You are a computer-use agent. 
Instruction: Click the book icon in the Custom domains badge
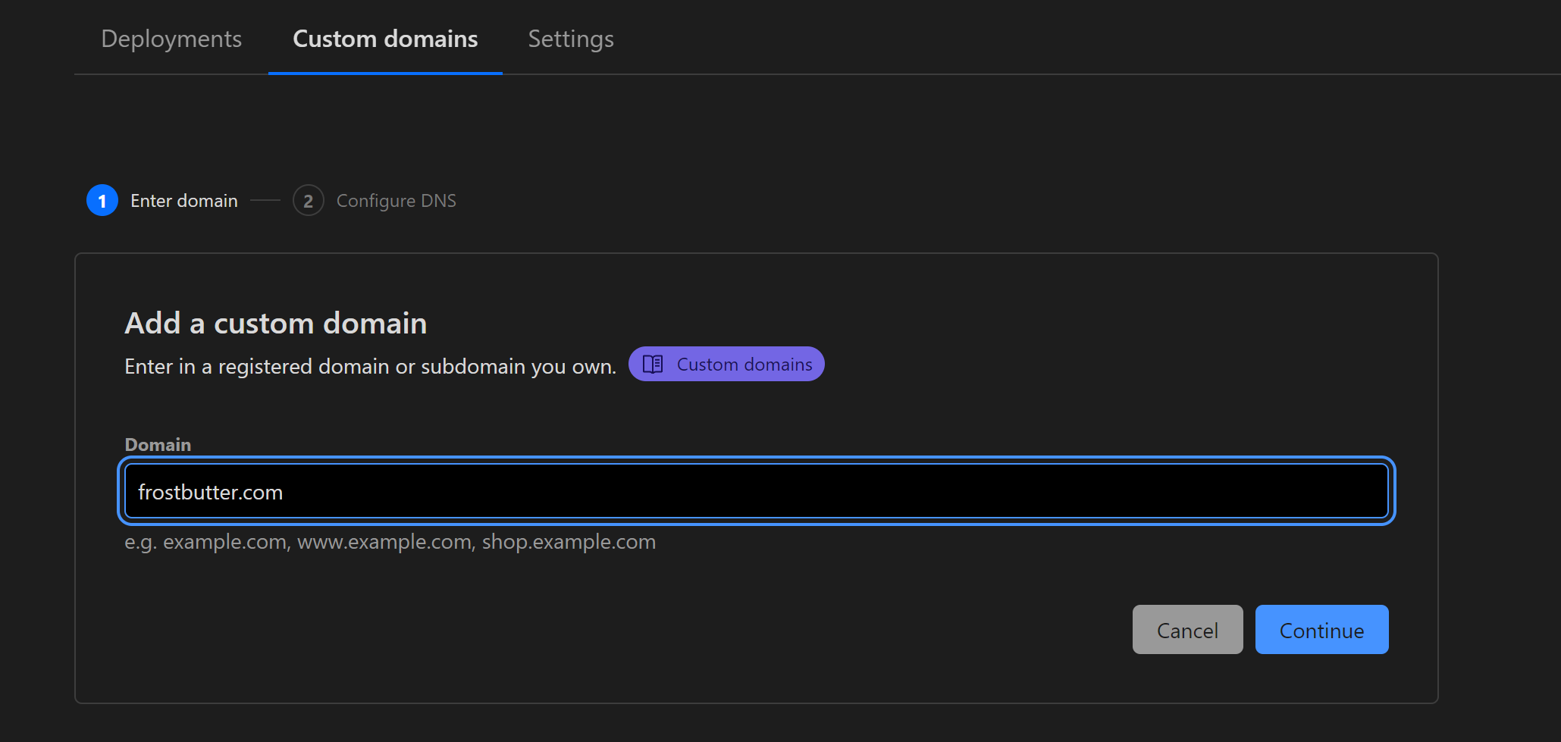[x=653, y=364]
